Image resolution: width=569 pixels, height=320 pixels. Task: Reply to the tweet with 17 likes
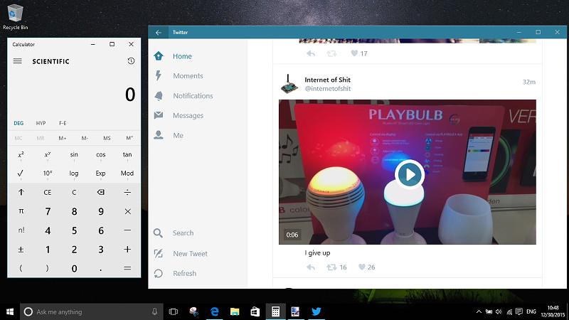pos(311,54)
